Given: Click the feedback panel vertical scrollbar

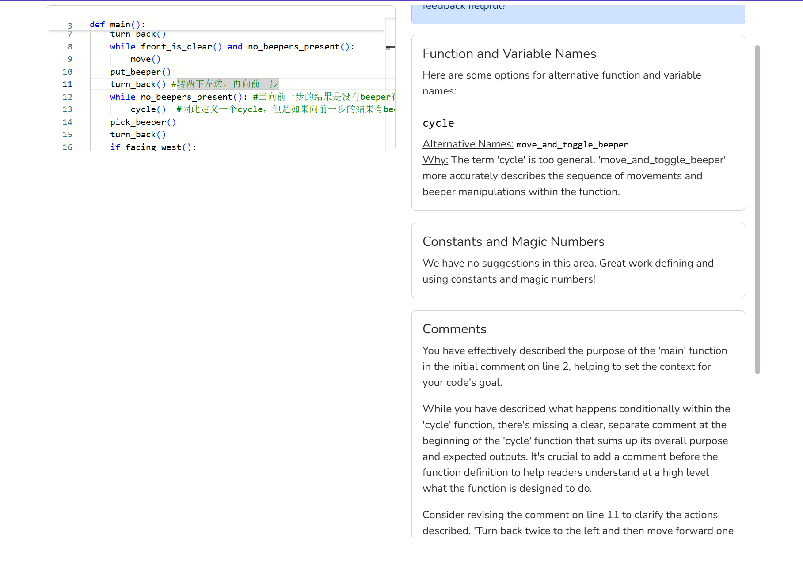Looking at the screenshot, I should coord(757,210).
